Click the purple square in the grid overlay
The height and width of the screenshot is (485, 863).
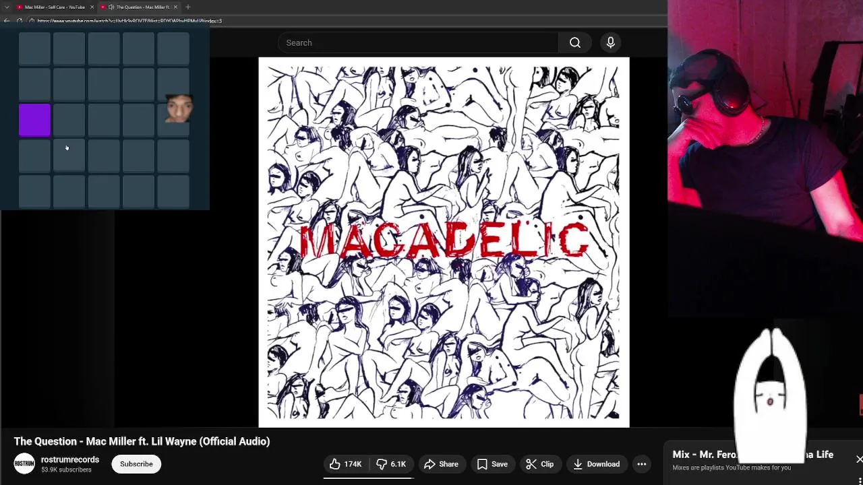click(x=34, y=120)
